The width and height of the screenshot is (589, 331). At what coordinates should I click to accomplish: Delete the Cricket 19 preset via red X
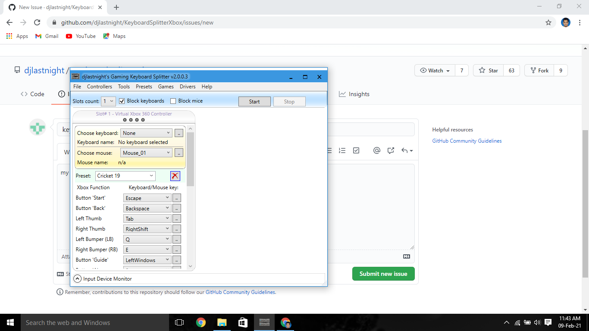[x=175, y=176]
